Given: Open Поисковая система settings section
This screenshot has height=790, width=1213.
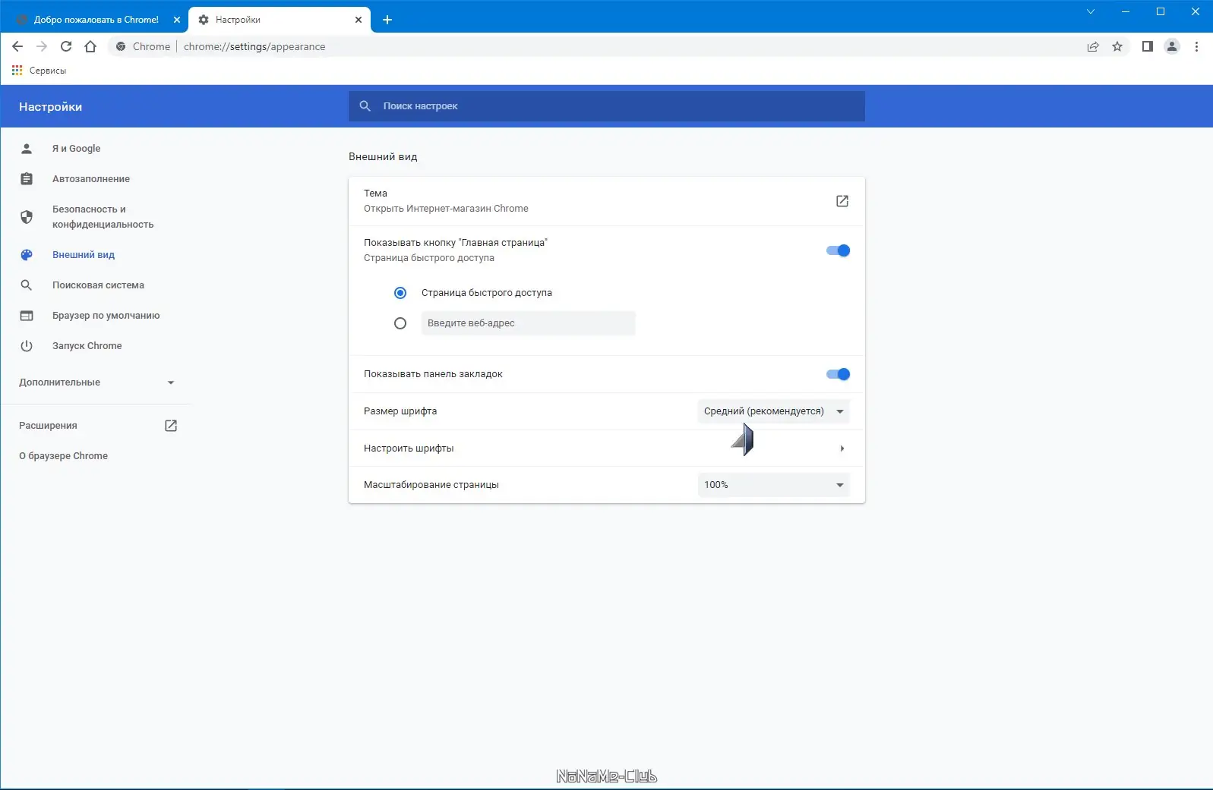Looking at the screenshot, I should (97, 285).
